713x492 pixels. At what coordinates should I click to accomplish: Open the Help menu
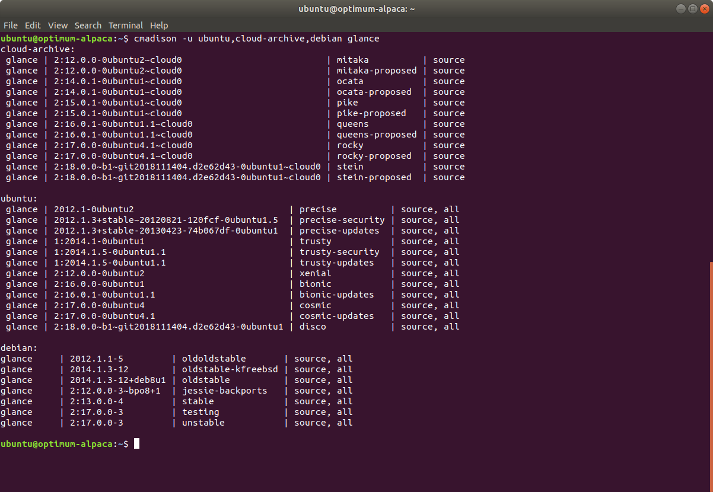[x=159, y=25]
